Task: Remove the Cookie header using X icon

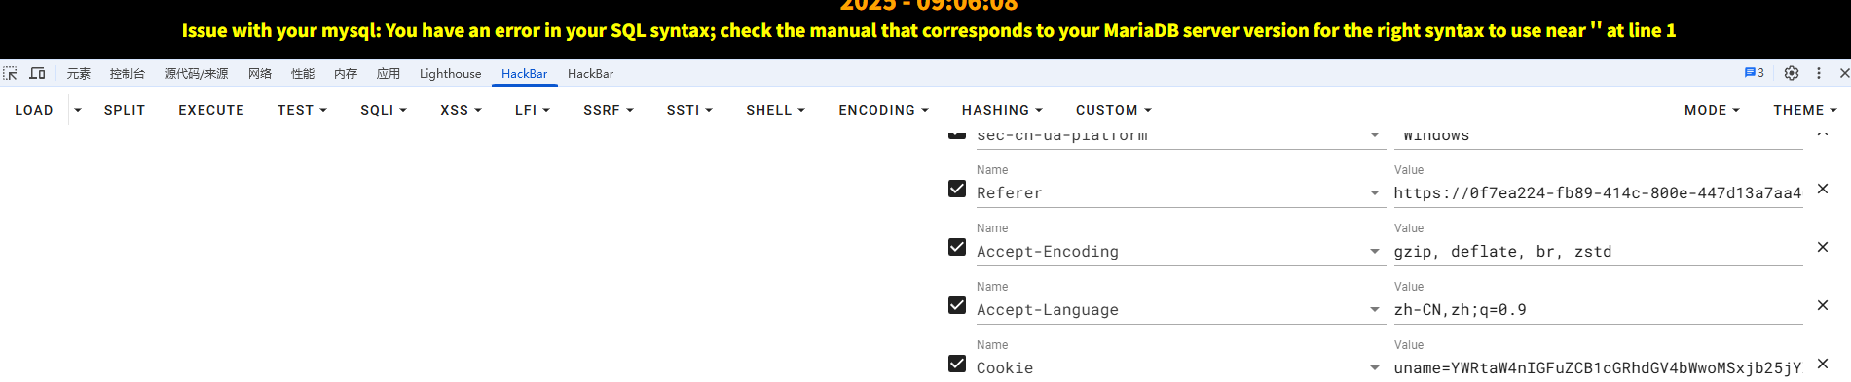Action: click(1823, 364)
